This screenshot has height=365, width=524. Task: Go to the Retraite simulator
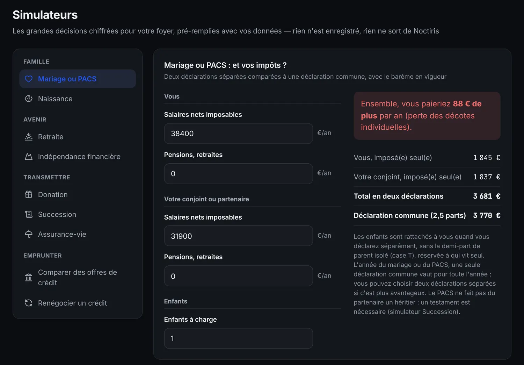click(78, 137)
